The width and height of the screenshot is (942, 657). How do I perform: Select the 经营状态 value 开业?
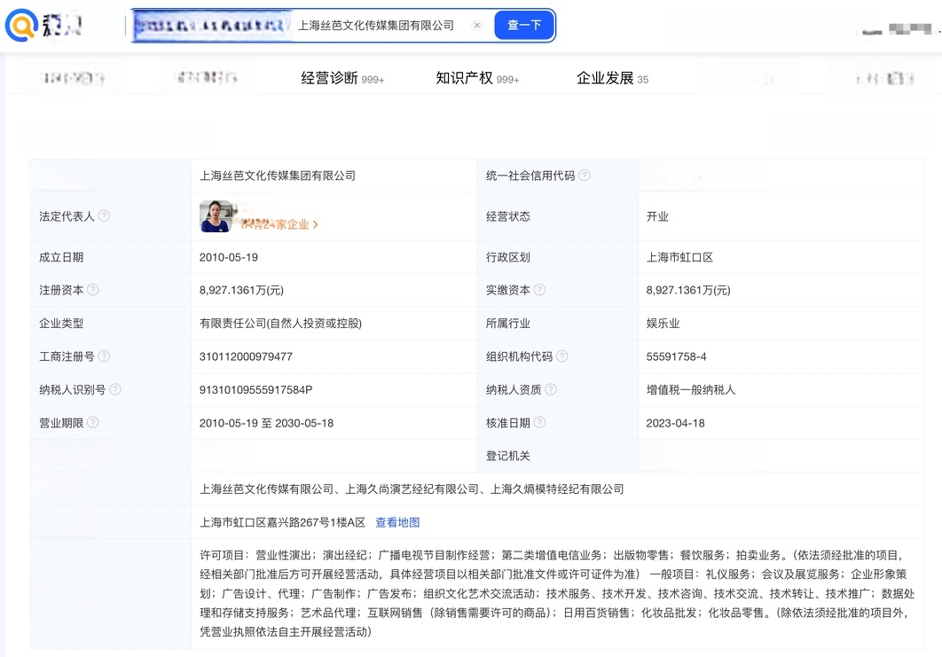click(657, 216)
